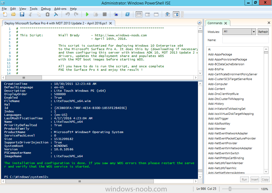This screenshot has width=272, height=193.
Task: Select Add-NetLbfoTeamMember command
Action: pos(226,163)
